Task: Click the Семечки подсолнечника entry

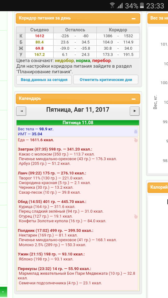Action: pyautogui.click(x=60, y=283)
